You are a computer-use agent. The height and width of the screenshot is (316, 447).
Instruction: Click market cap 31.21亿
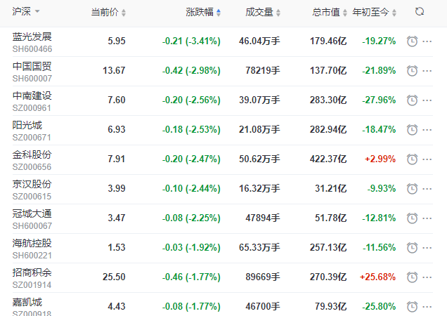pyautogui.click(x=331, y=188)
